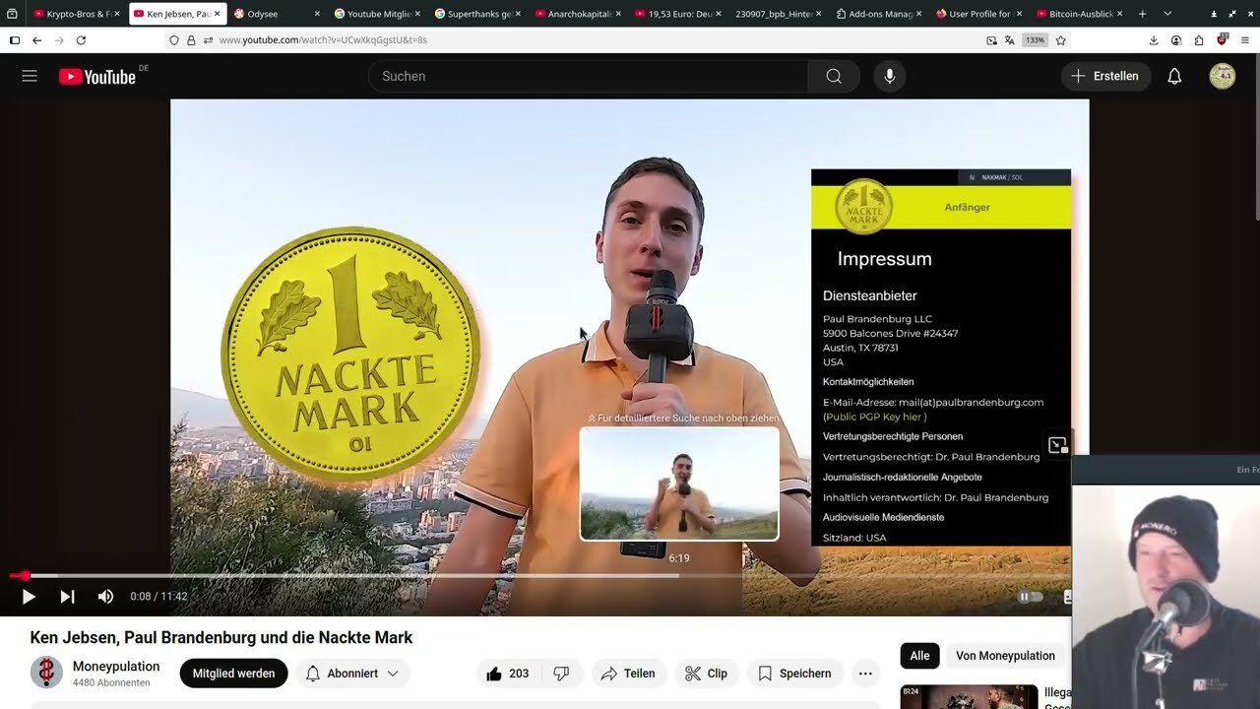This screenshot has width=1260, height=709.
Task: Open a new browser tab
Action: 1142,14
